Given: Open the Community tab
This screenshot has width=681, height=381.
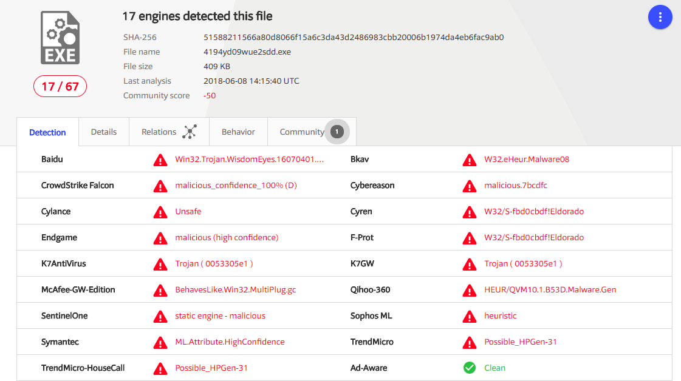Looking at the screenshot, I should tap(312, 132).
